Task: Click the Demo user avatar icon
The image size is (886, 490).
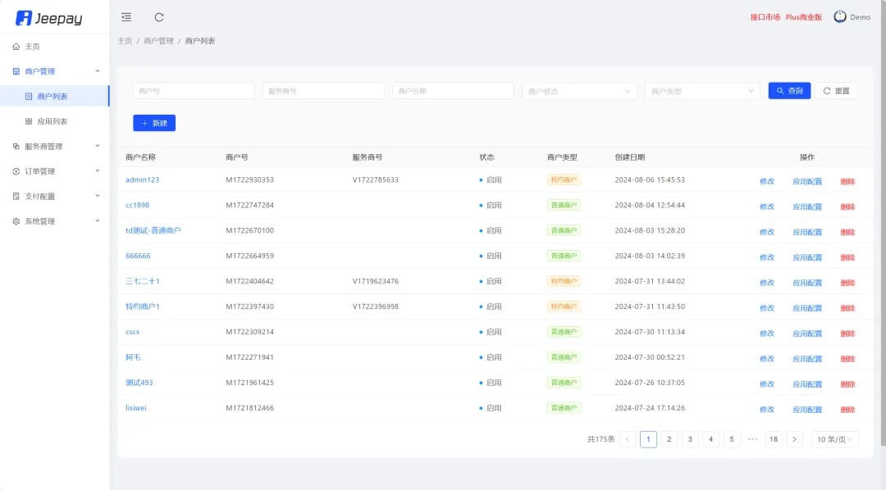Action: [x=839, y=17]
